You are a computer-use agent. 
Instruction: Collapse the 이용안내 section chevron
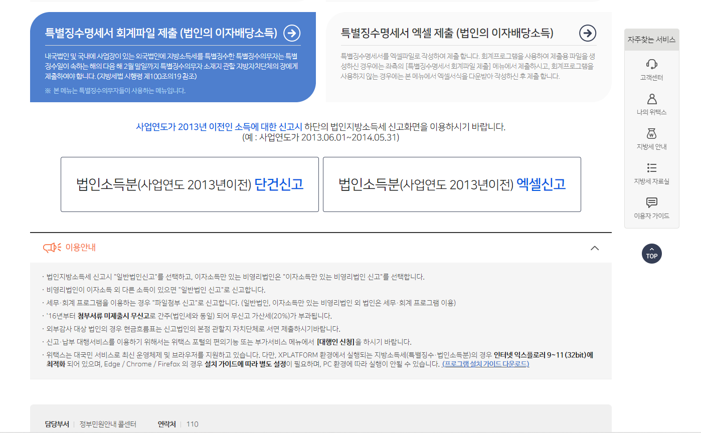click(x=595, y=248)
